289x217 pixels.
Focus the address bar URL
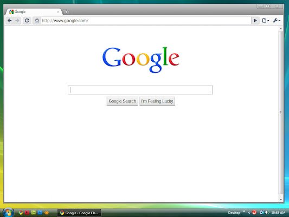(146, 21)
